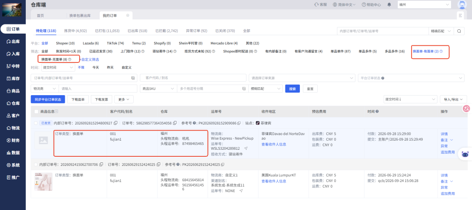Click the magnifier search icon top right
Image resolution: width=472 pixels, height=210 pixels.
459,31
